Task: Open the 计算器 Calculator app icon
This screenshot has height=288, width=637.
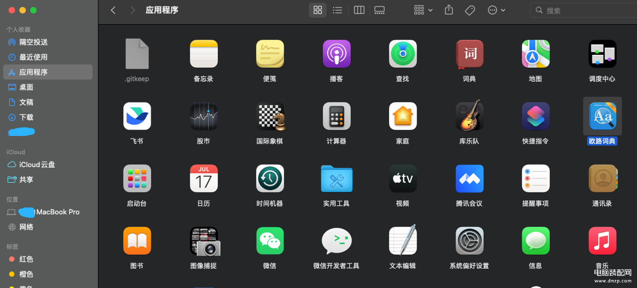Action: pyautogui.click(x=336, y=116)
